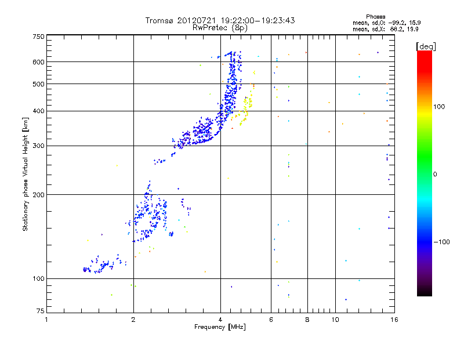
Task: Click the '8' frequency tick label
Action: [x=307, y=320]
